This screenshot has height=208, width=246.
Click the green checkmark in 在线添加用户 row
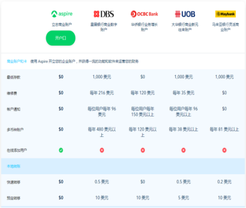pos(61,150)
